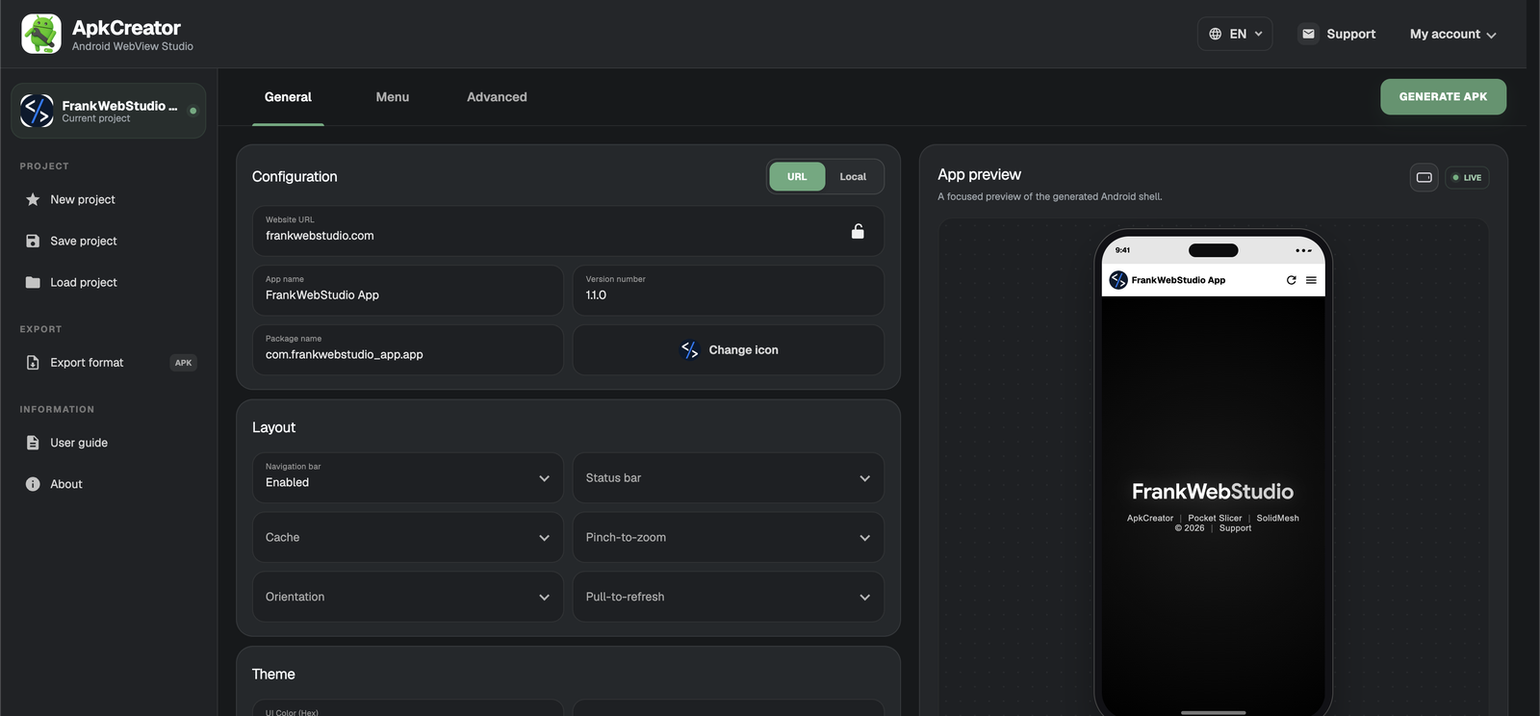Click the Load project folder icon

33,282
